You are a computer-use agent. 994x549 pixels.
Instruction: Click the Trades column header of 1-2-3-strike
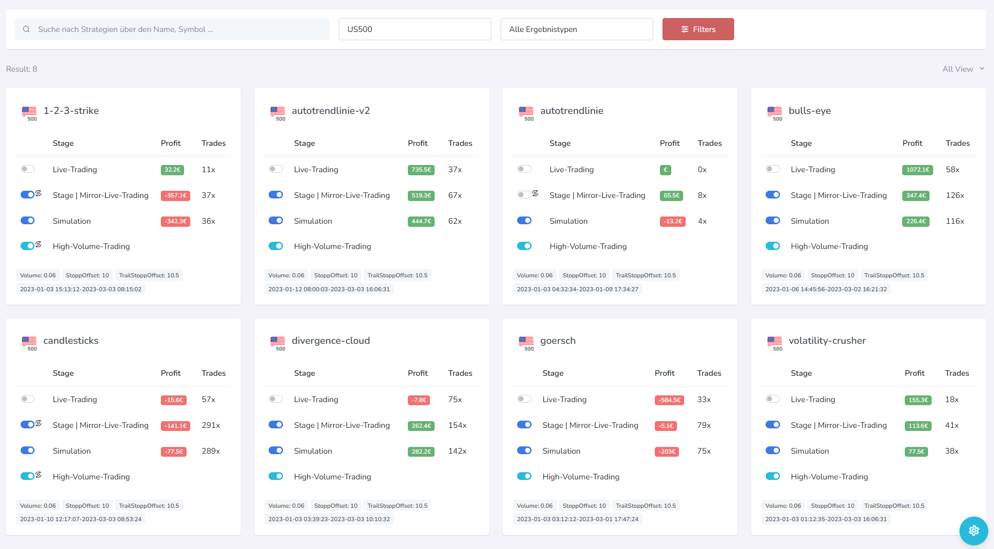(213, 143)
